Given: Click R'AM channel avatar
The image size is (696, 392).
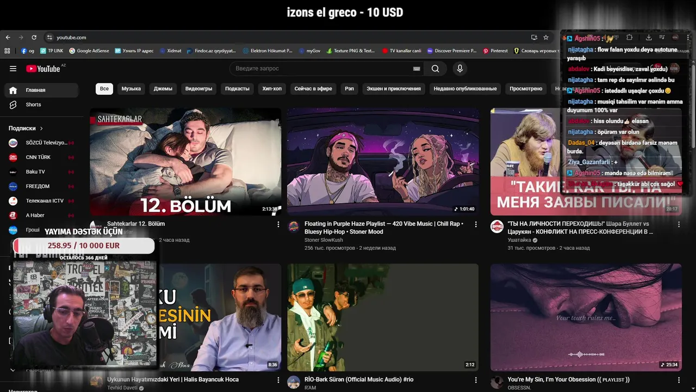Looking at the screenshot, I should 294,383.
